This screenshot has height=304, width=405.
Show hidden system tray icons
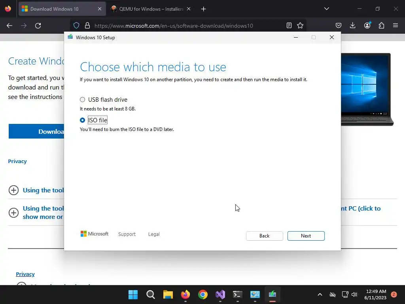[x=320, y=294]
